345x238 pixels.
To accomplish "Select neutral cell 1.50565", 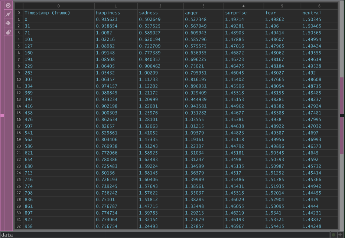I will [319, 33].
